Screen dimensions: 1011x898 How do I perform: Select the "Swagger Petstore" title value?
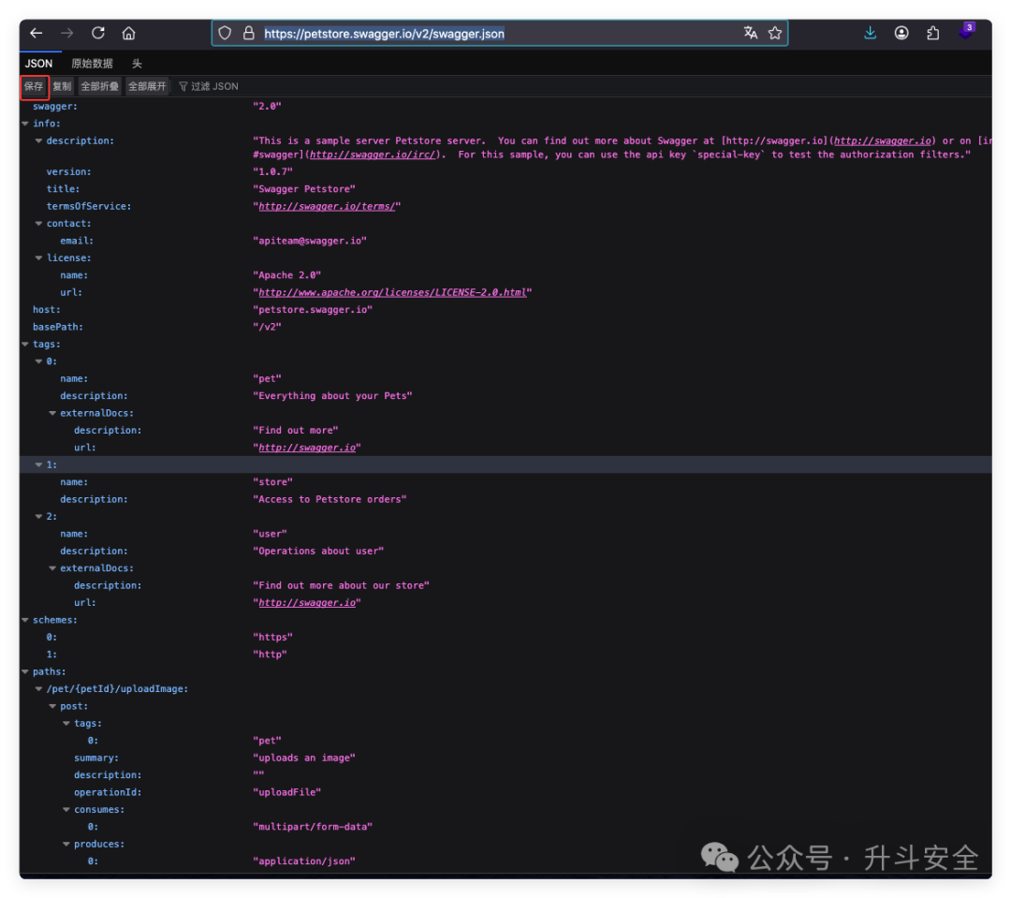304,189
